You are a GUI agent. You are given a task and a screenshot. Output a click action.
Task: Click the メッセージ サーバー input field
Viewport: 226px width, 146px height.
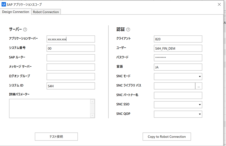click(x=71, y=67)
